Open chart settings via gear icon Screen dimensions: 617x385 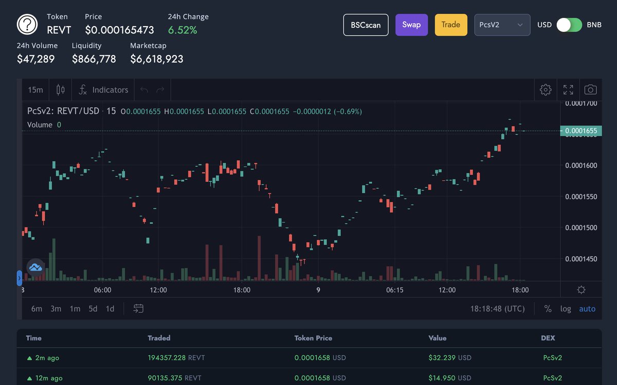545,89
